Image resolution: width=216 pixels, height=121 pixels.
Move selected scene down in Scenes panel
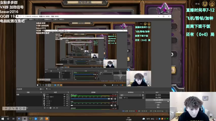click(27, 108)
